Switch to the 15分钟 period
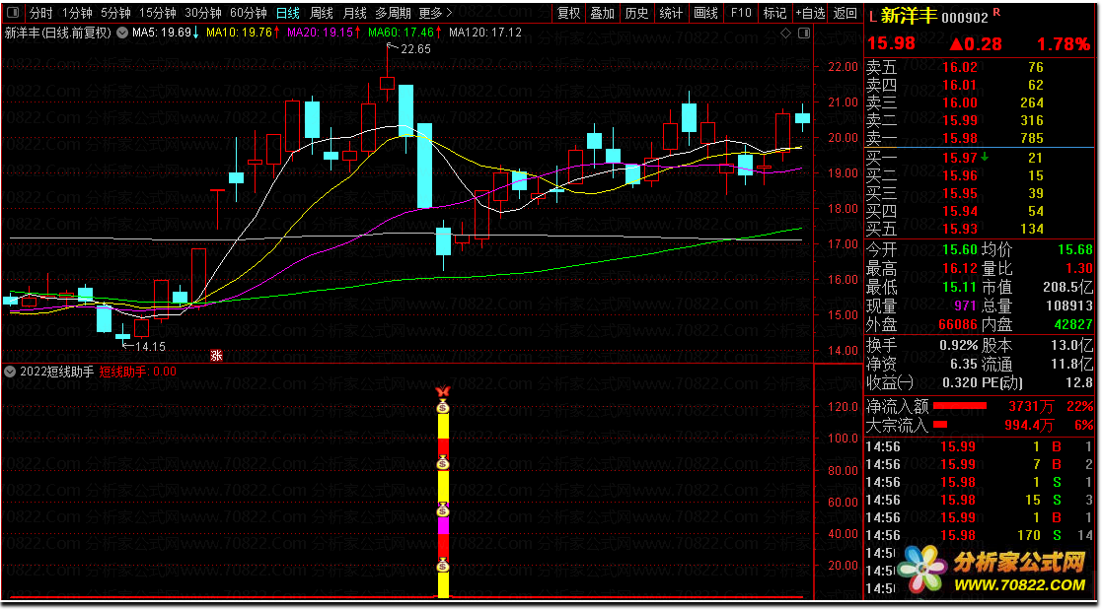The image size is (1103, 610). (x=158, y=13)
